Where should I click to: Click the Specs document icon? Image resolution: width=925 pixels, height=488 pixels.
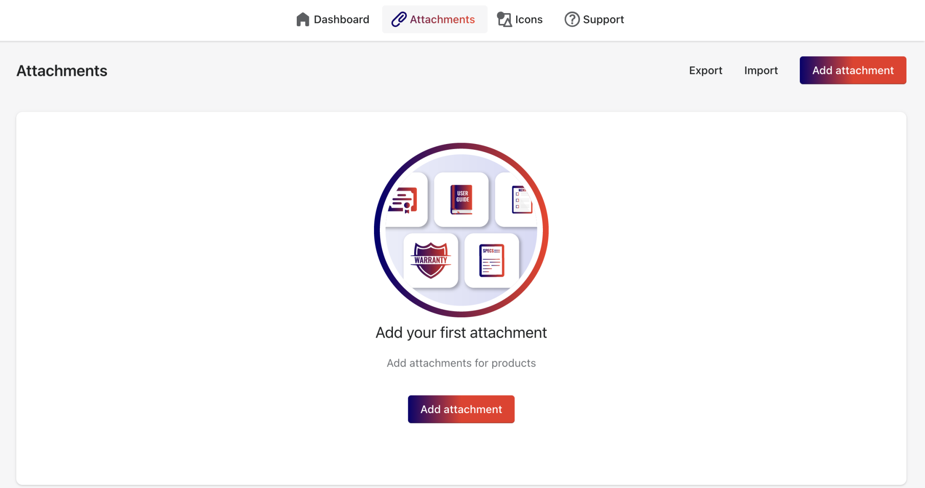[x=491, y=261]
